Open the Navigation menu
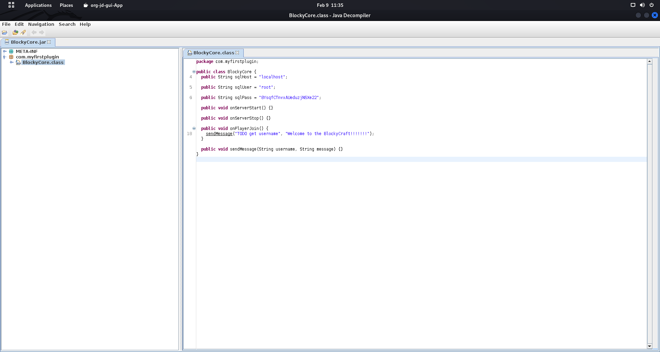Viewport: 660px width, 352px height. coord(41,24)
